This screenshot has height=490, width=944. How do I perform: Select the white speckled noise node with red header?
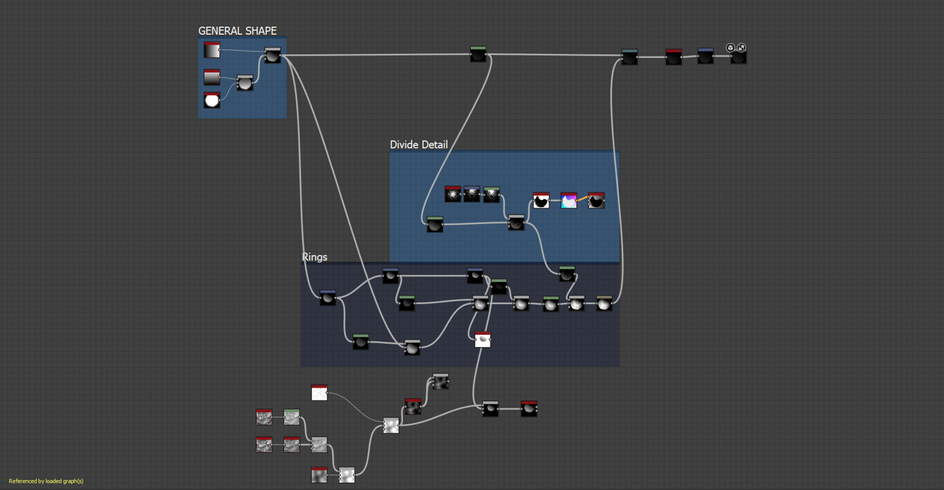point(319,393)
